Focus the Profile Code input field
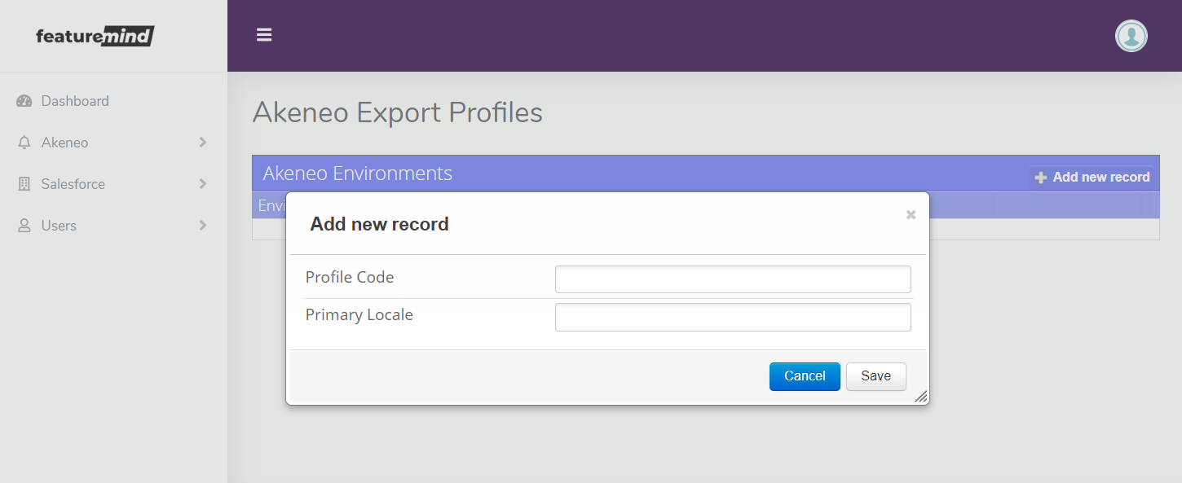Screen dimensions: 1182x483 click(733, 279)
